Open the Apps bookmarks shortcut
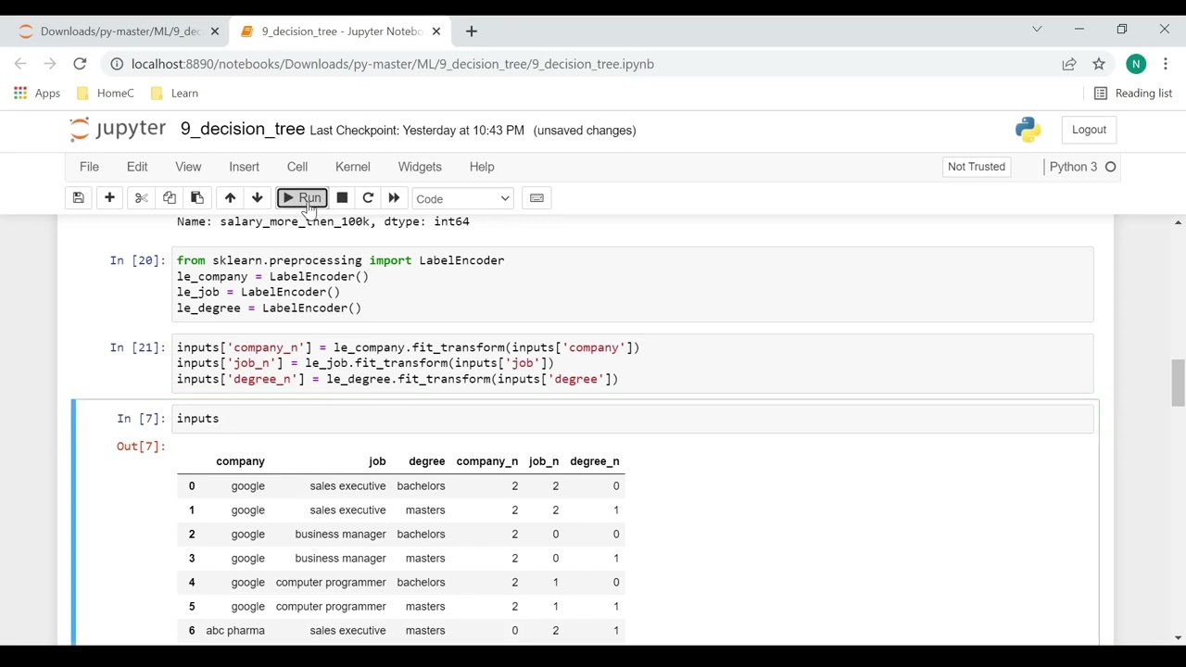The height and width of the screenshot is (667, 1186). tap(37, 94)
